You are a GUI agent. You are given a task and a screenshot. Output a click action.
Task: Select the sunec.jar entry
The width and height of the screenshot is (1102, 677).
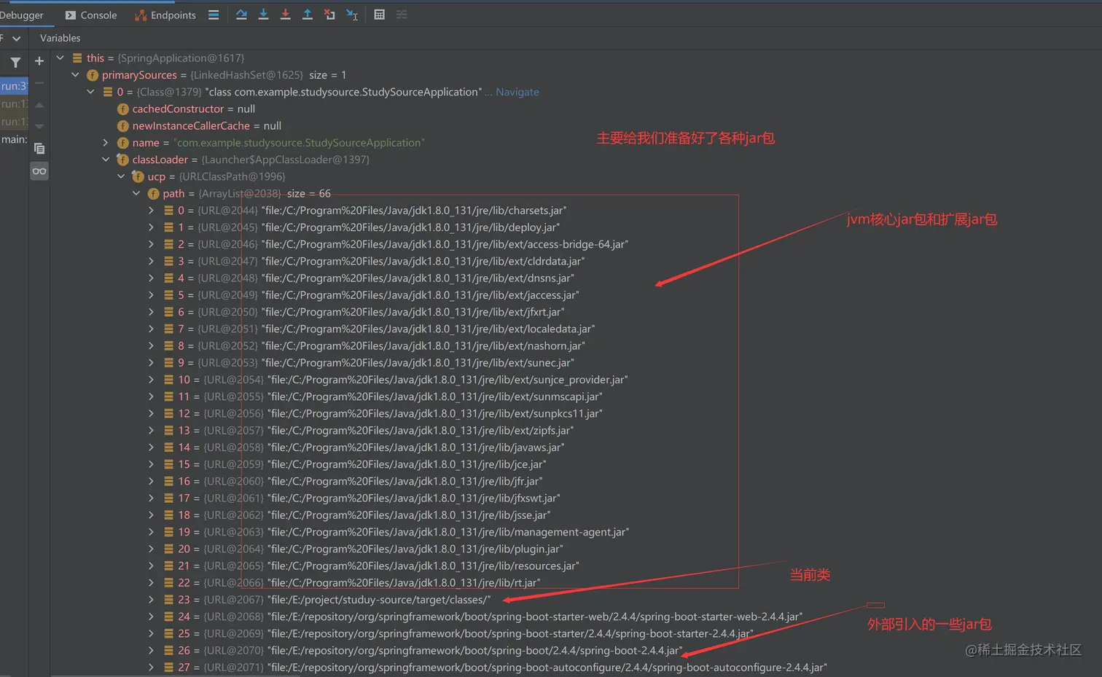click(369, 363)
